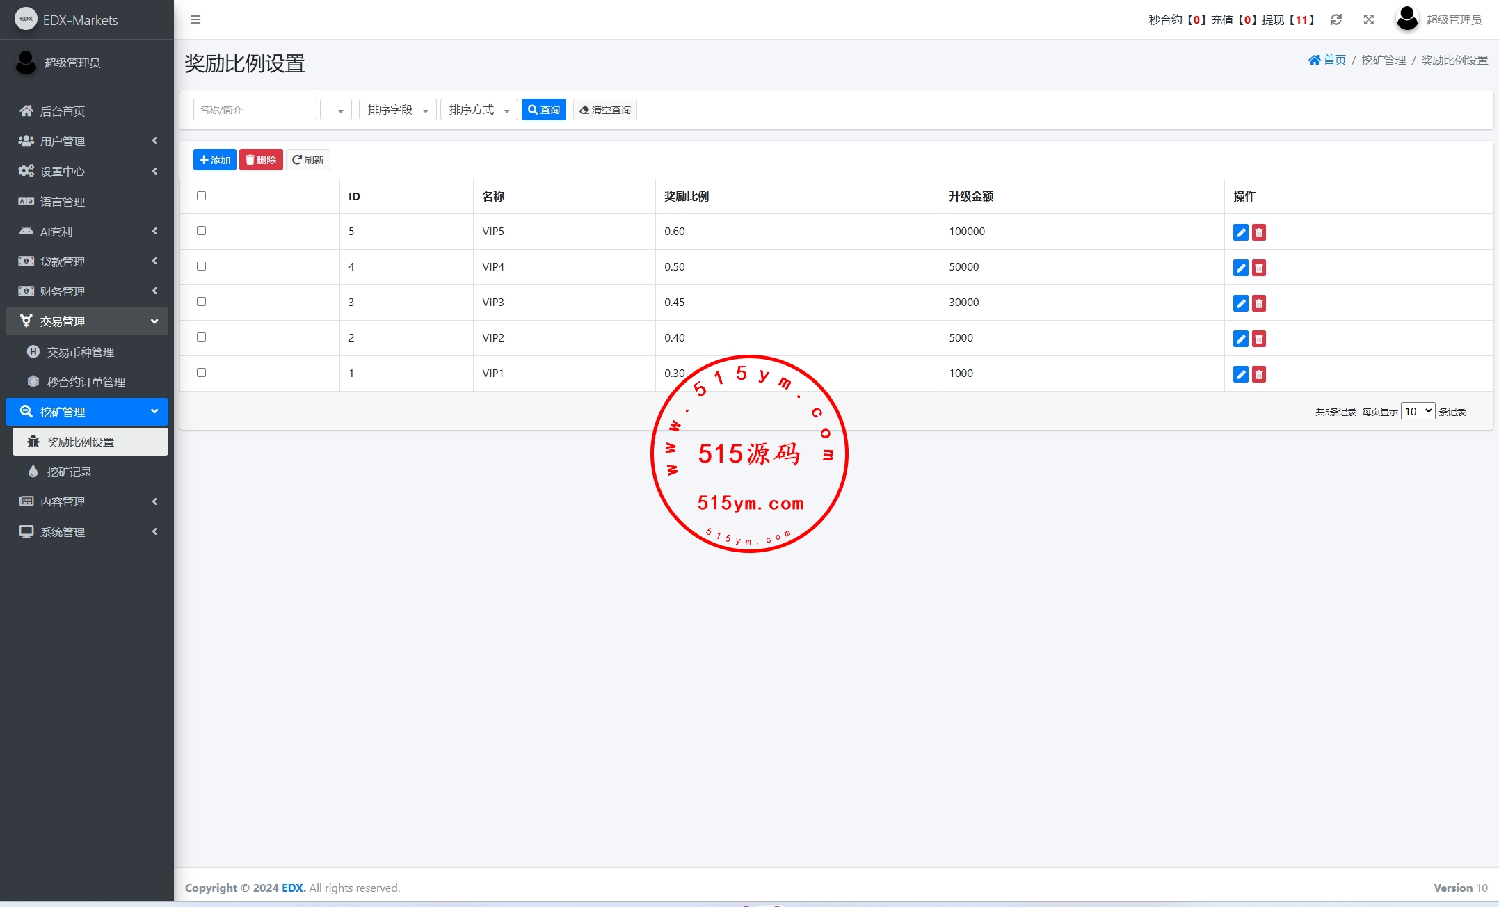Image resolution: width=1499 pixels, height=907 pixels.
Task: Click the edit pencil icon for VIP1
Action: (x=1240, y=374)
